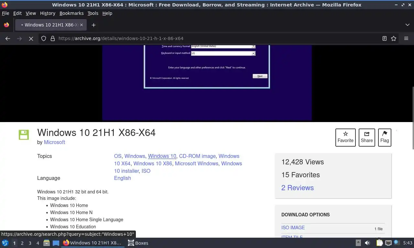Switch to workspace 2
414x248 pixels.
coord(22,243)
